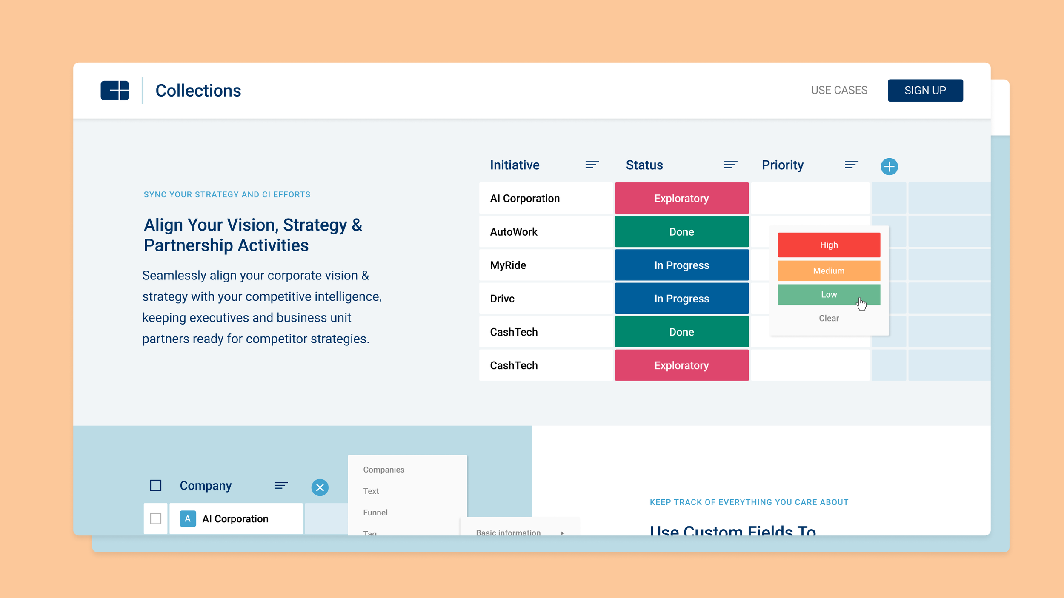The height and width of the screenshot is (598, 1064).
Task: Open the USE CASES link
Action: point(839,91)
